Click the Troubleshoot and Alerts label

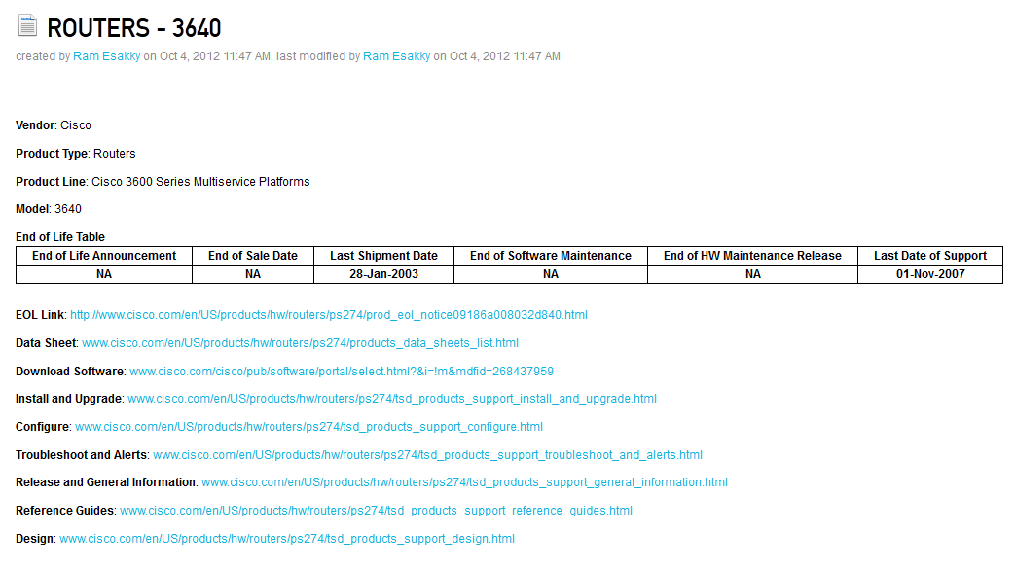point(82,455)
